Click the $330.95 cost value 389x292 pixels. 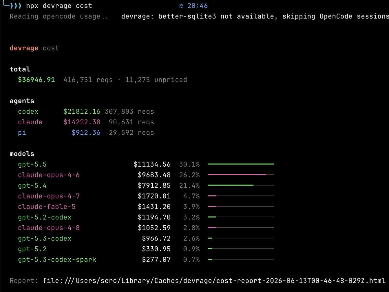[x=156, y=249]
